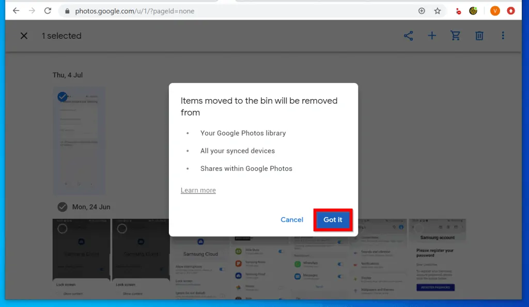The image size is (529, 307).
Task: Click the browser forward arrow
Action: (32, 11)
